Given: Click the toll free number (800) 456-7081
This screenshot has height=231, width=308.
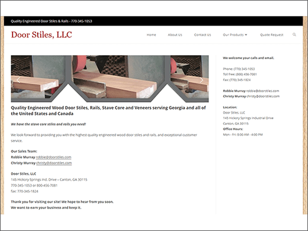Looking at the screenshot, I should (x=246, y=75).
